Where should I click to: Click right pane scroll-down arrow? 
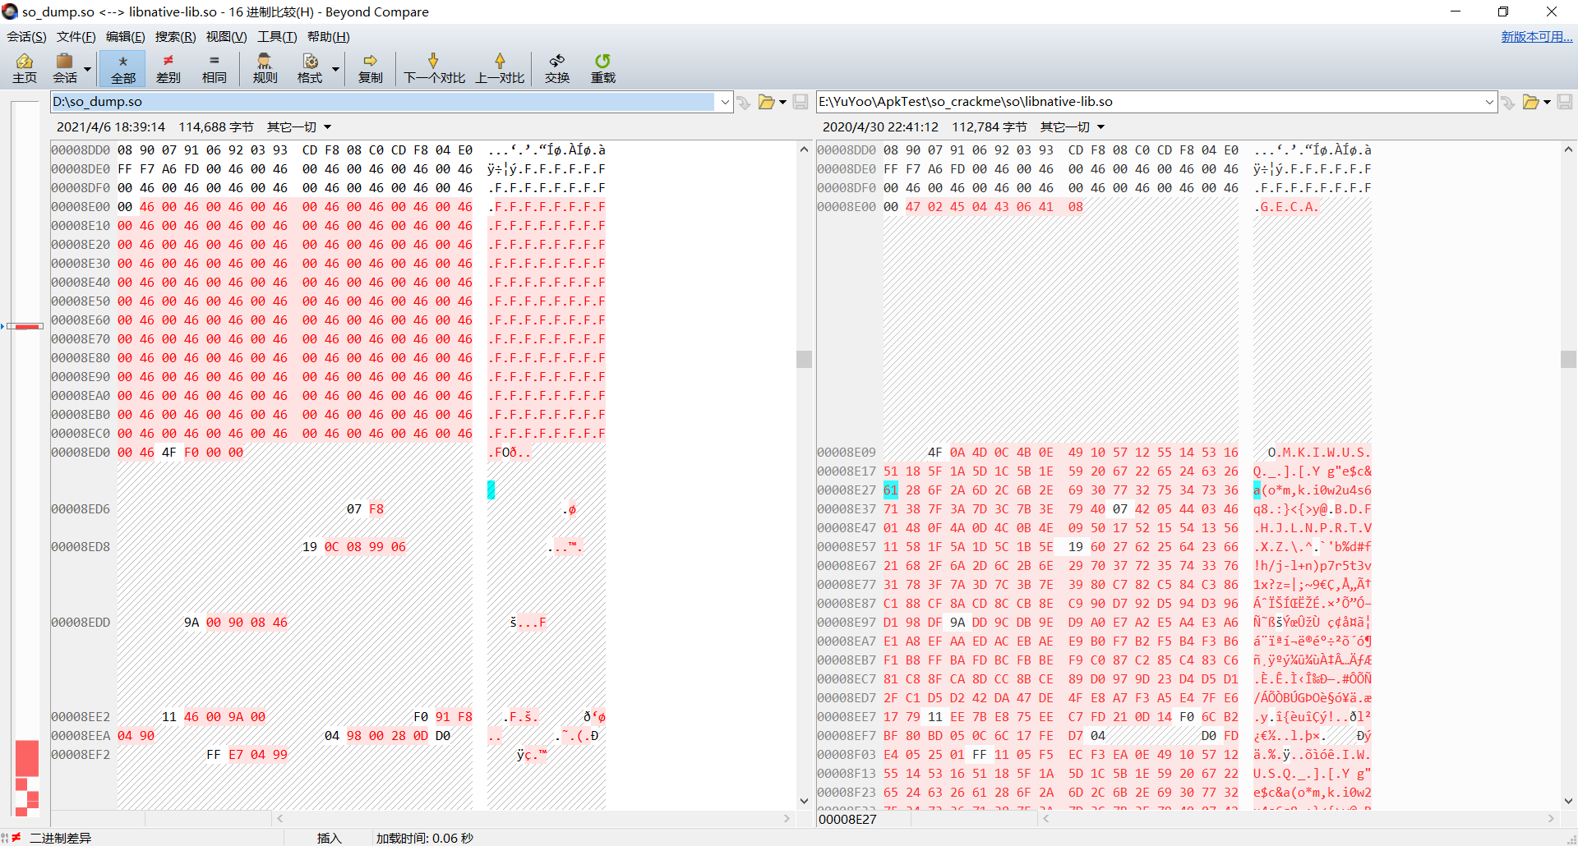(x=1568, y=801)
